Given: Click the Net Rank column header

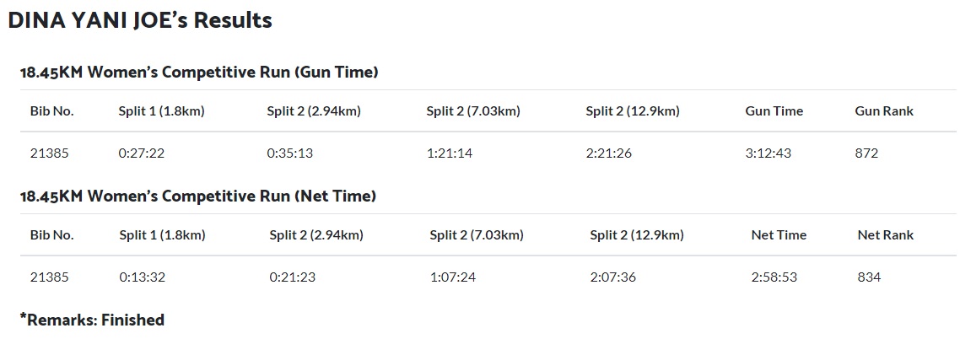Looking at the screenshot, I should [886, 235].
